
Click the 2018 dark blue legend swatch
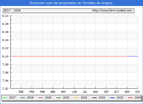tap(23, 98)
